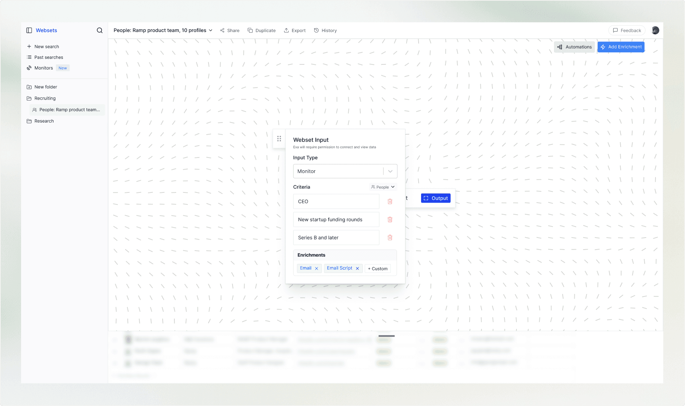Click the Feedback chat bubble icon
685x406 pixels.
615,31
